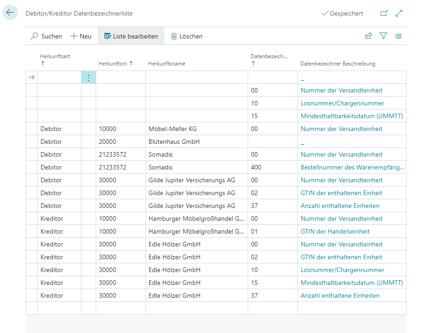This screenshot has width=422, height=333.
Task: Click the back arrow button
Action: tap(10, 13)
